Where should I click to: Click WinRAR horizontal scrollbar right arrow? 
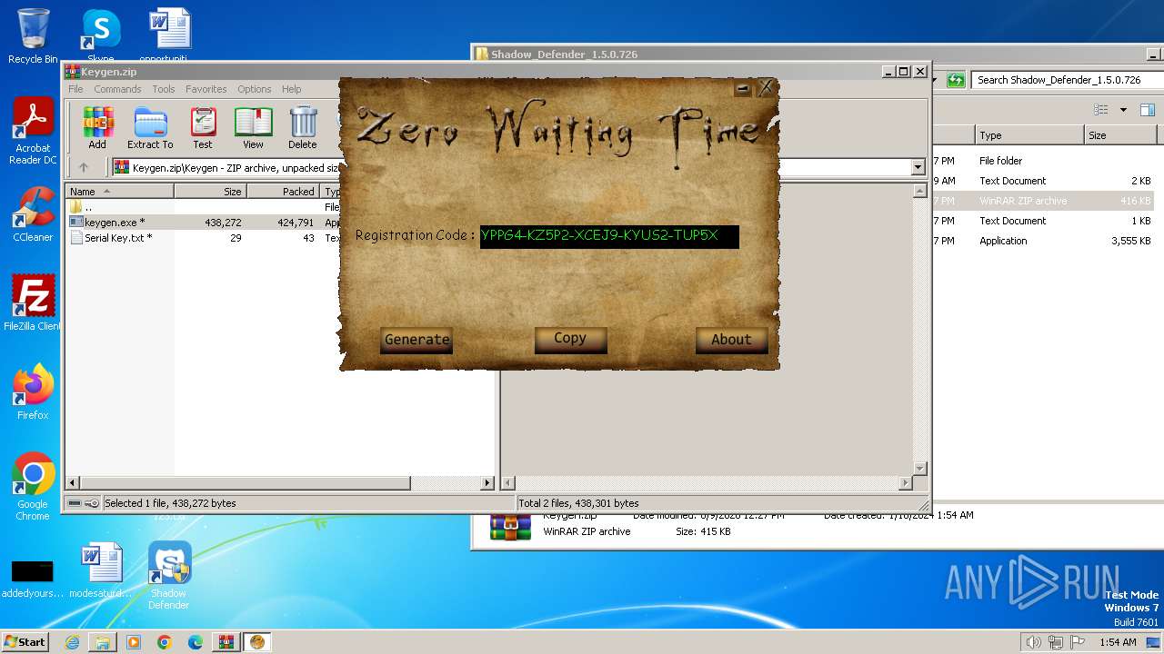(487, 483)
